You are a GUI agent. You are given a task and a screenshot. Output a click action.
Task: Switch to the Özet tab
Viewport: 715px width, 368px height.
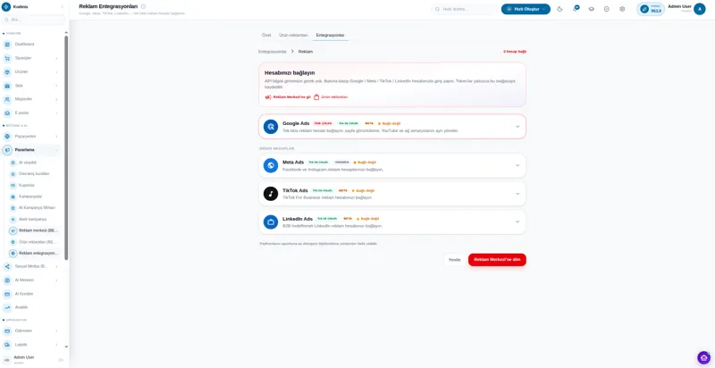pos(266,35)
